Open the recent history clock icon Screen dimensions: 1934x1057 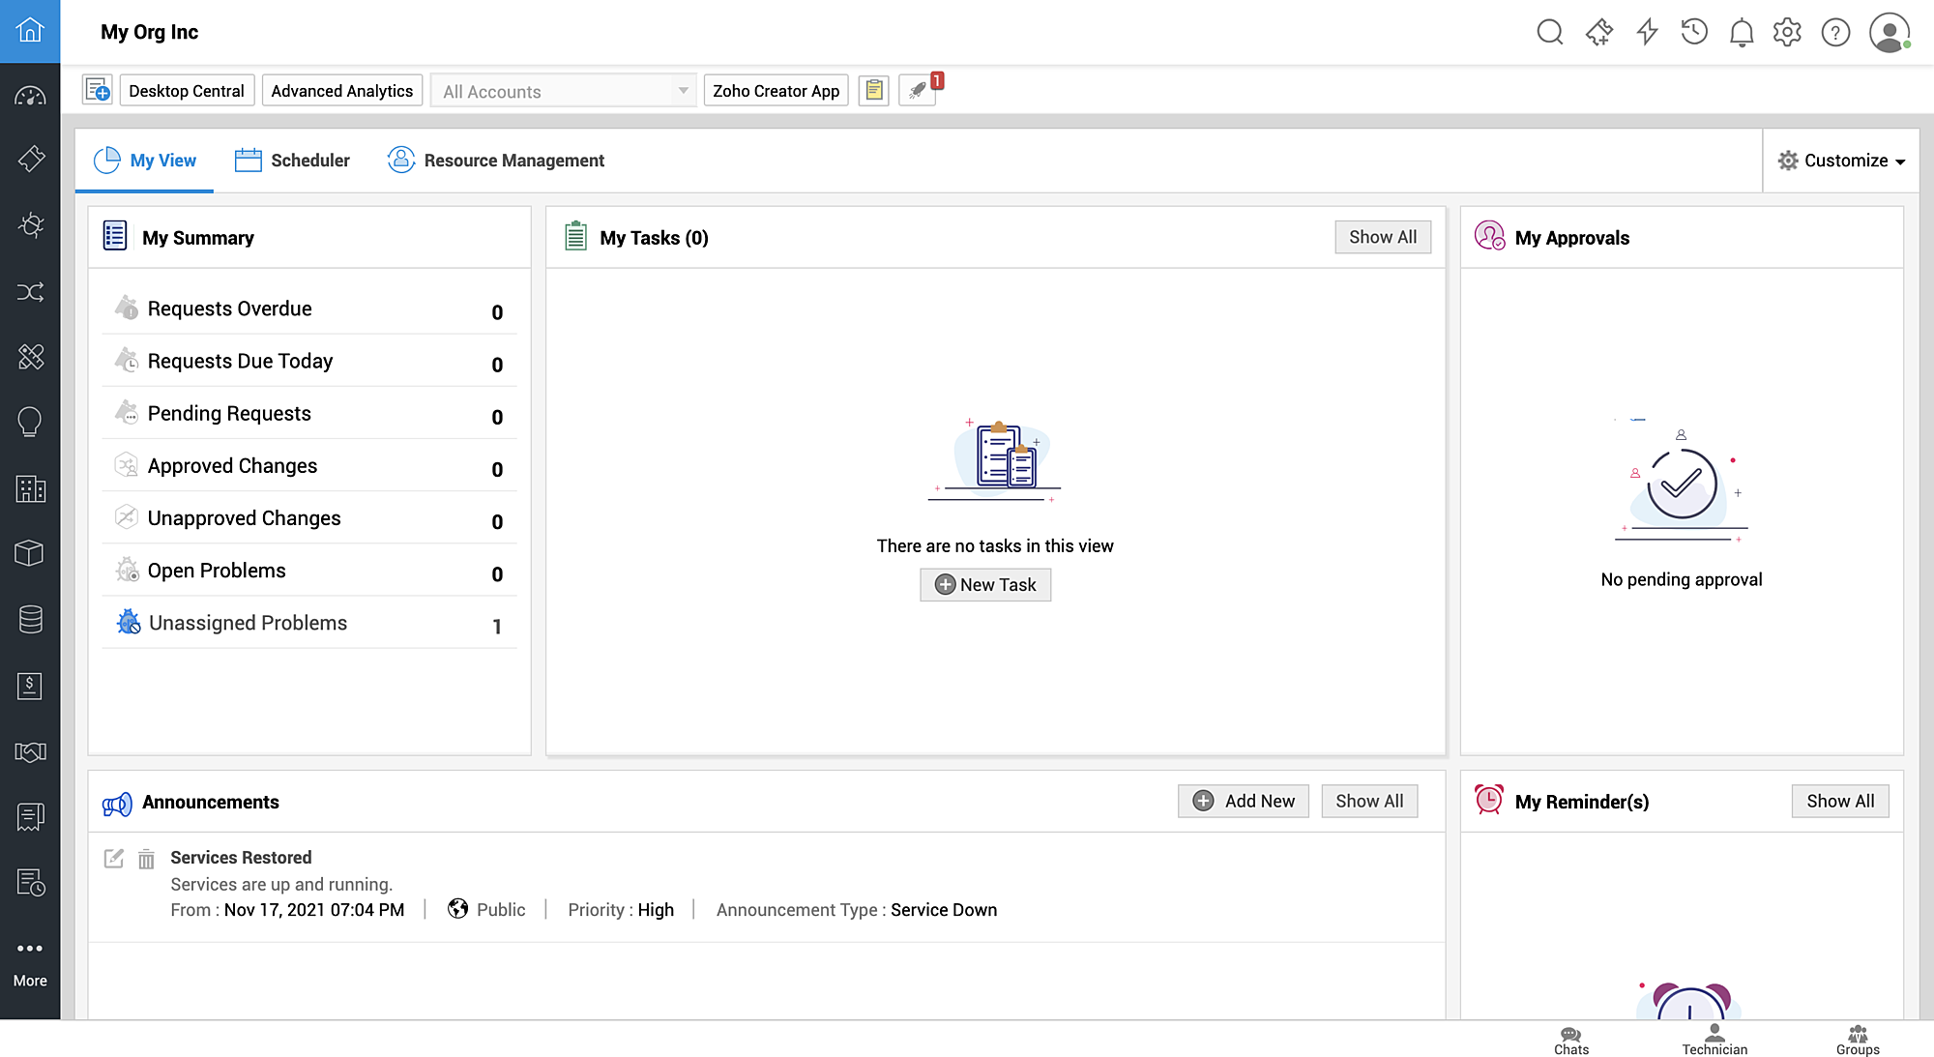point(1693,32)
